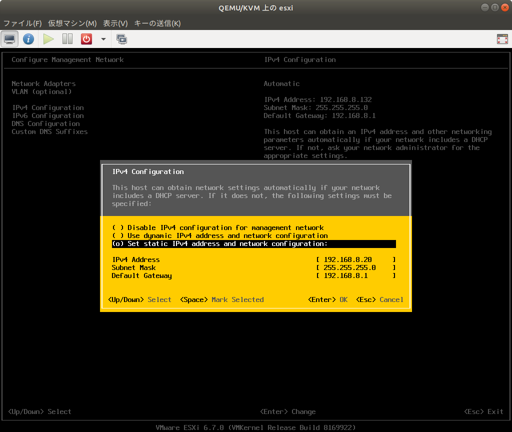Click the IPv4 Address field 192.168.8.20
The width and height of the screenshot is (512, 432).
(x=356, y=259)
